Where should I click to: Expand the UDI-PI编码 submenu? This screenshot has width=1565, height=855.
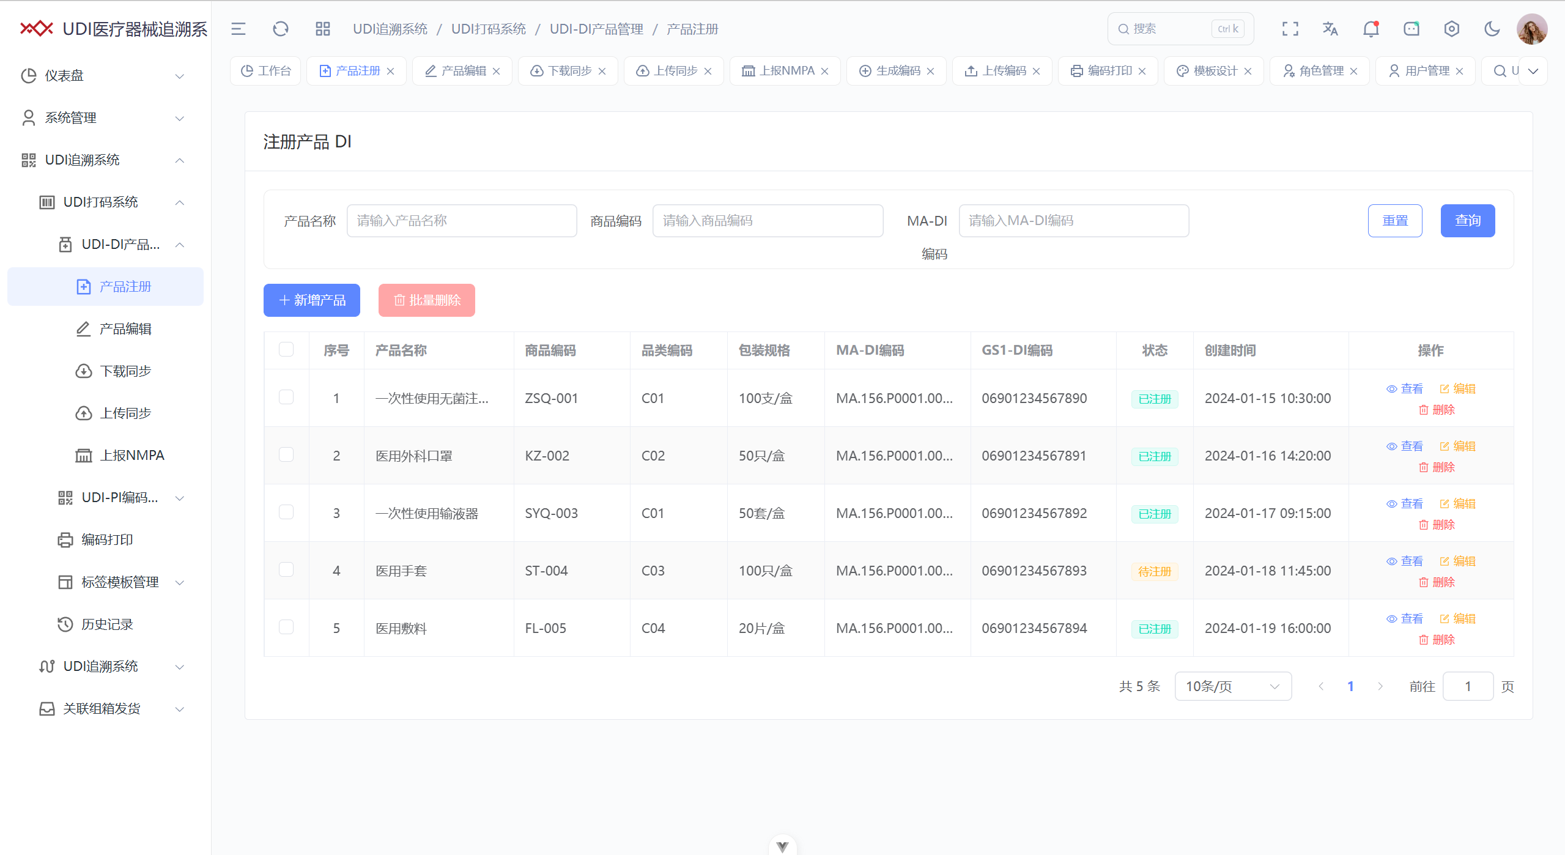click(x=105, y=498)
